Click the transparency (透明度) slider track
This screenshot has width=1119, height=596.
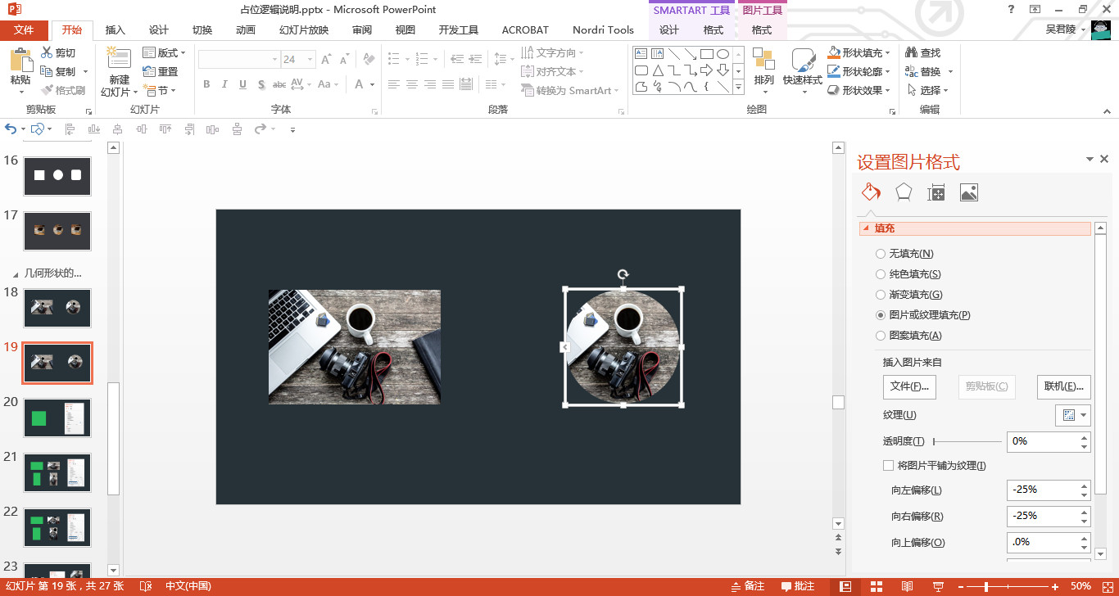(967, 441)
